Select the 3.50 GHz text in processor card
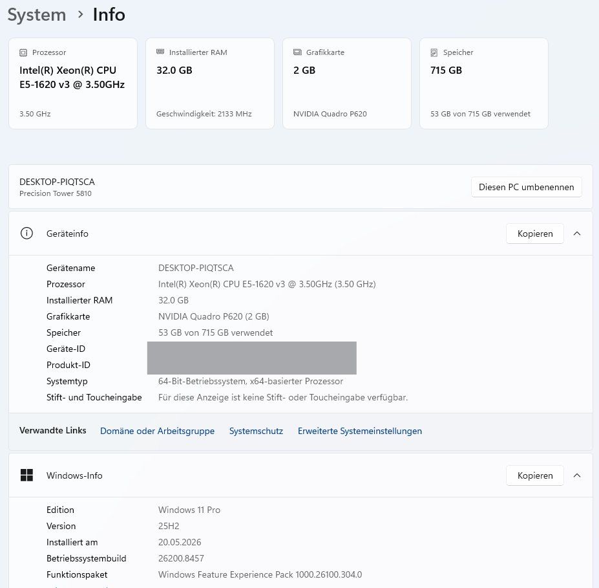The height and width of the screenshot is (588, 599). click(35, 114)
